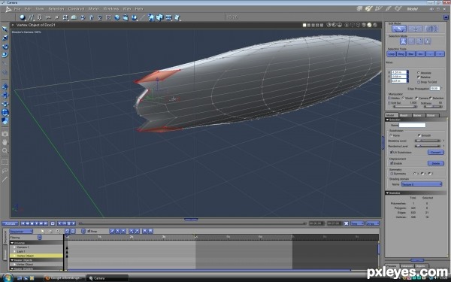The width and height of the screenshot is (451, 282).
Task: Adjust the Rendering Level slider
Action: click(427, 146)
